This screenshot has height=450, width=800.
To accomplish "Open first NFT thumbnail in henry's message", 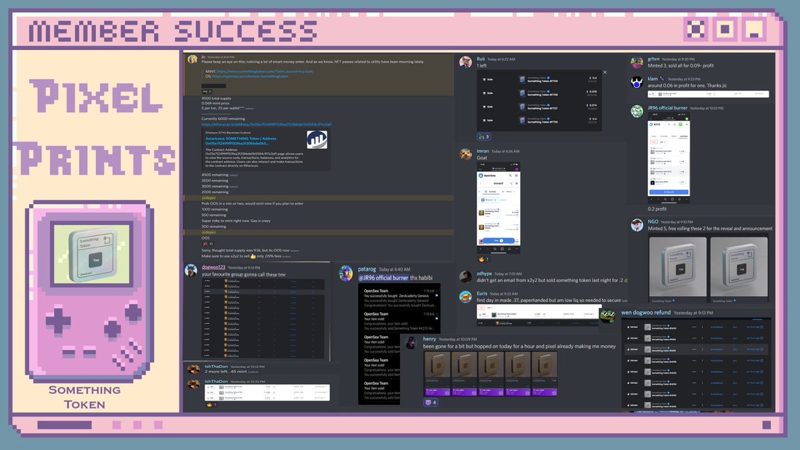I will click(x=437, y=373).
